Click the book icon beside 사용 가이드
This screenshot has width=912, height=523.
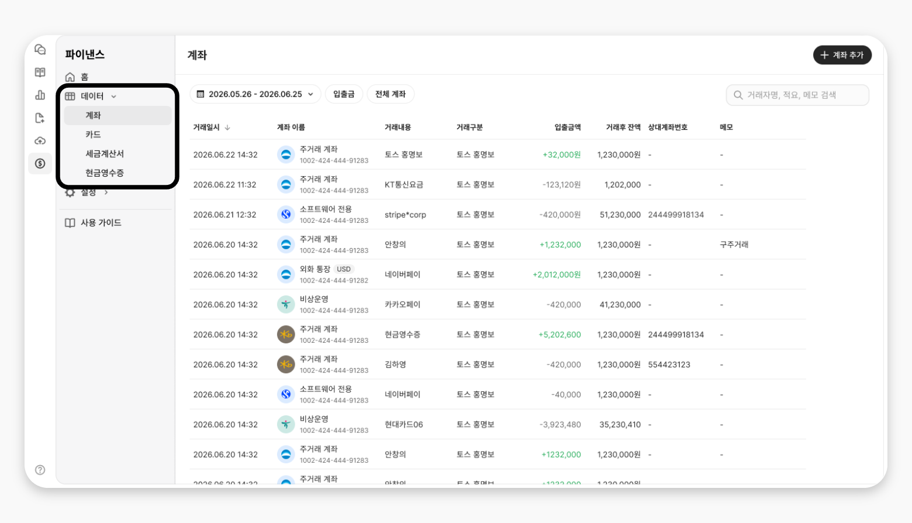70,223
